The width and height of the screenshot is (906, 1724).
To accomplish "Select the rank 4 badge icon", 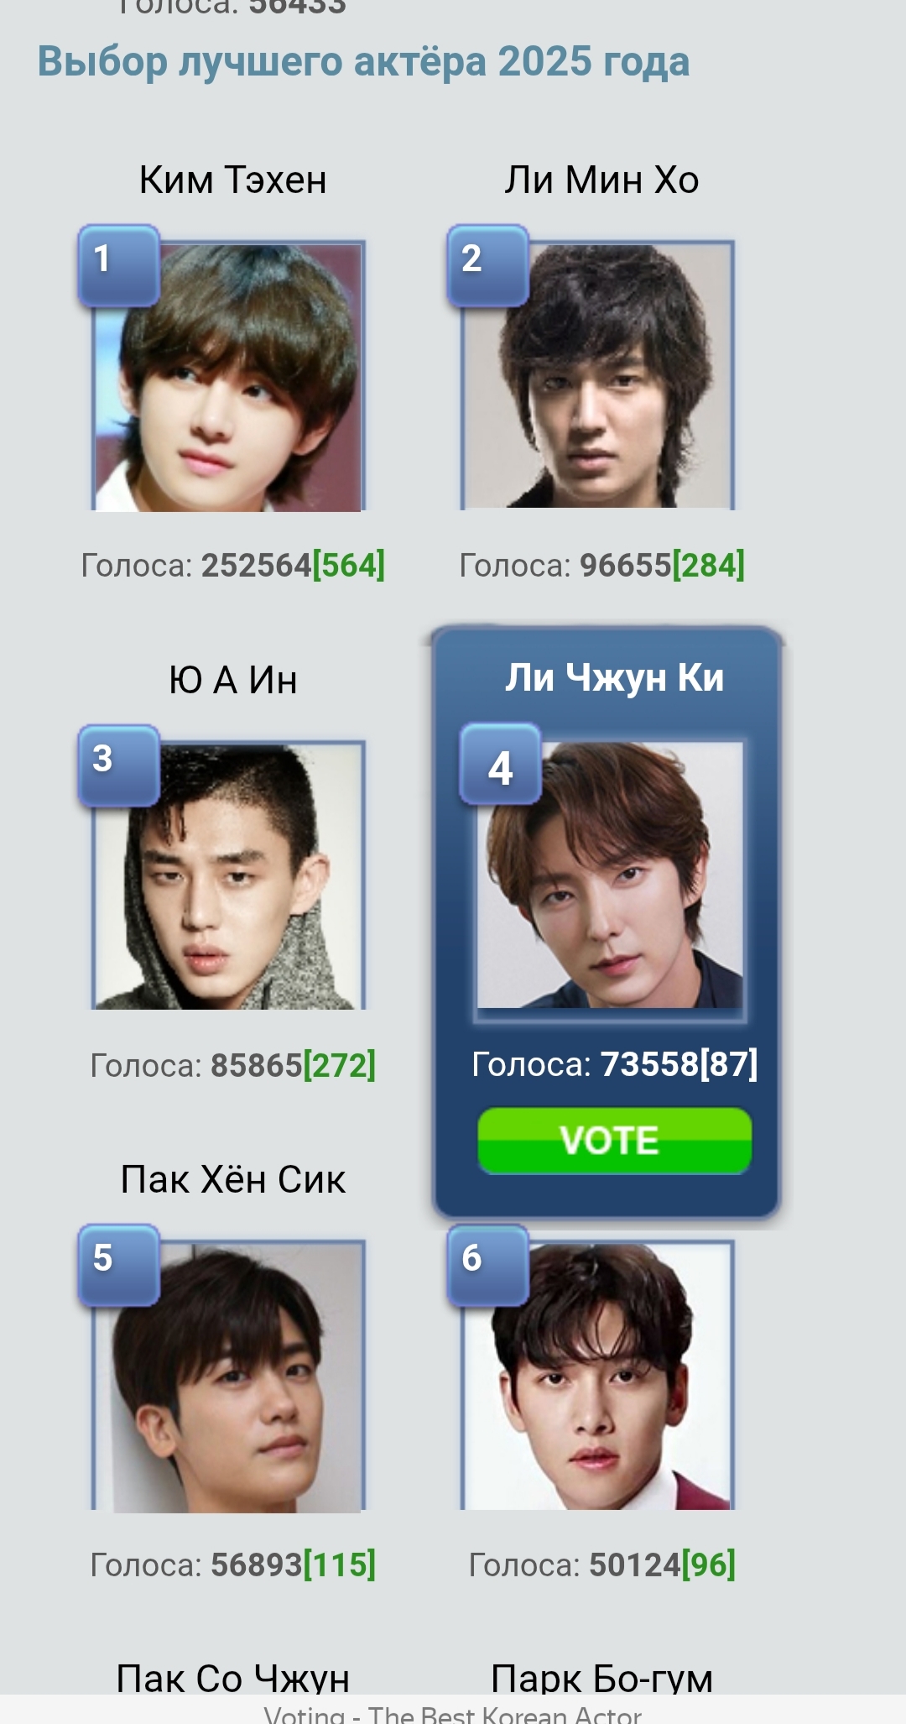I will pos(500,764).
